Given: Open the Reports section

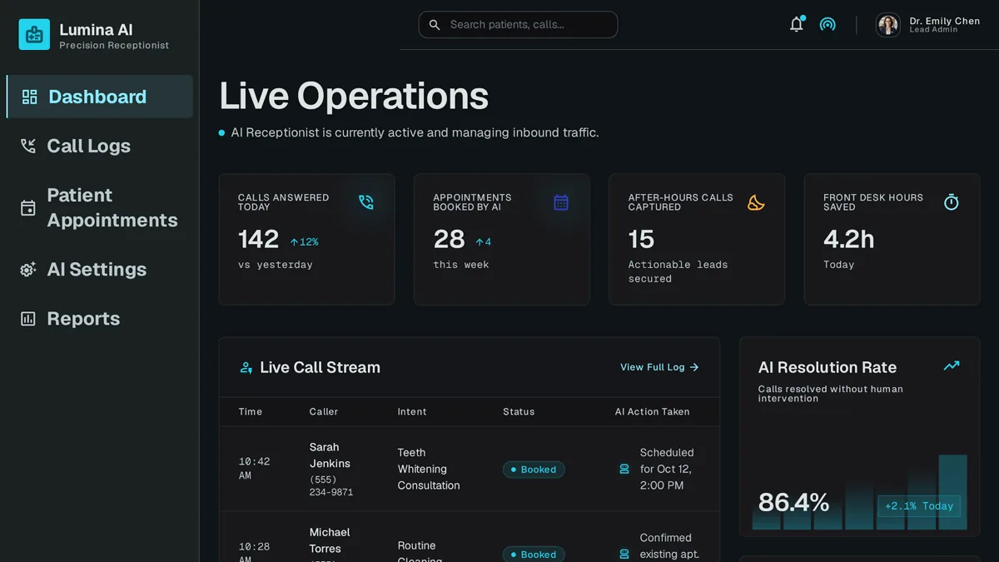Looking at the screenshot, I should 100,319.
